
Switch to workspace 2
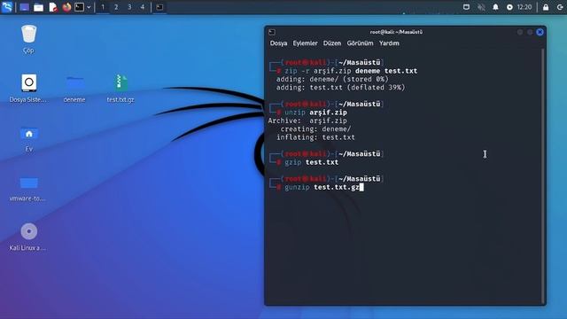[116, 7]
